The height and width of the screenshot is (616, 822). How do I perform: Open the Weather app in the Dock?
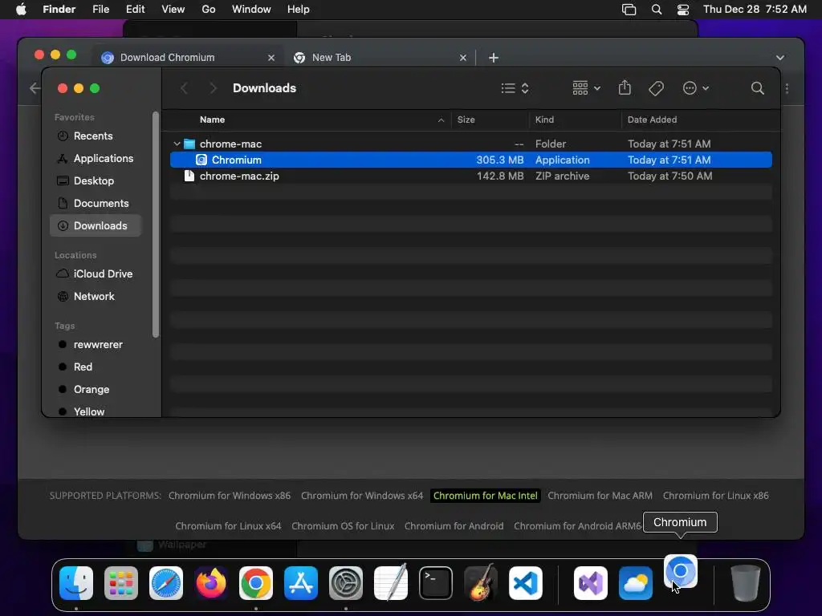(636, 583)
